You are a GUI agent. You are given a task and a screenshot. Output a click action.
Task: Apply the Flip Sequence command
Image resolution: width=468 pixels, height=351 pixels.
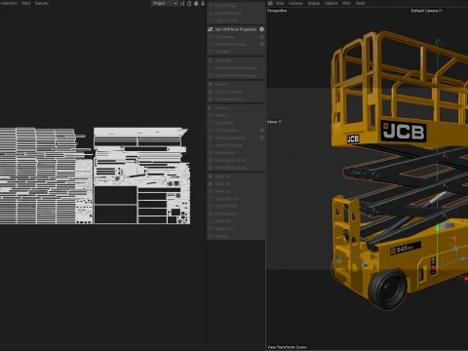[x=236, y=214]
